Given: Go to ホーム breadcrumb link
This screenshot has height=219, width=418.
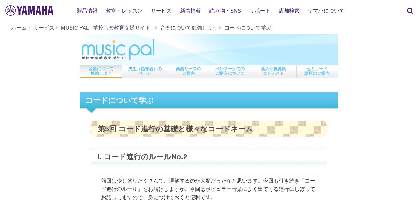Looking at the screenshot, I should 19,28.
